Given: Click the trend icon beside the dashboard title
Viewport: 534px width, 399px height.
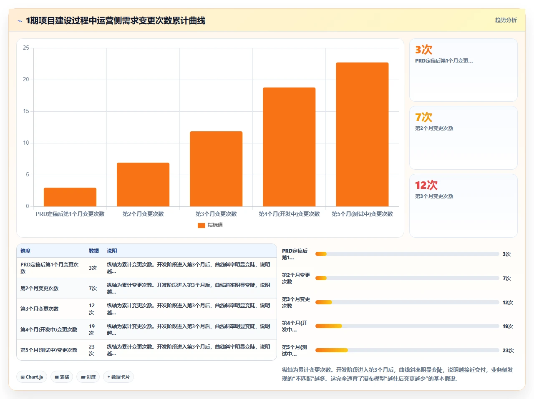Looking at the screenshot, I should tap(20, 21).
